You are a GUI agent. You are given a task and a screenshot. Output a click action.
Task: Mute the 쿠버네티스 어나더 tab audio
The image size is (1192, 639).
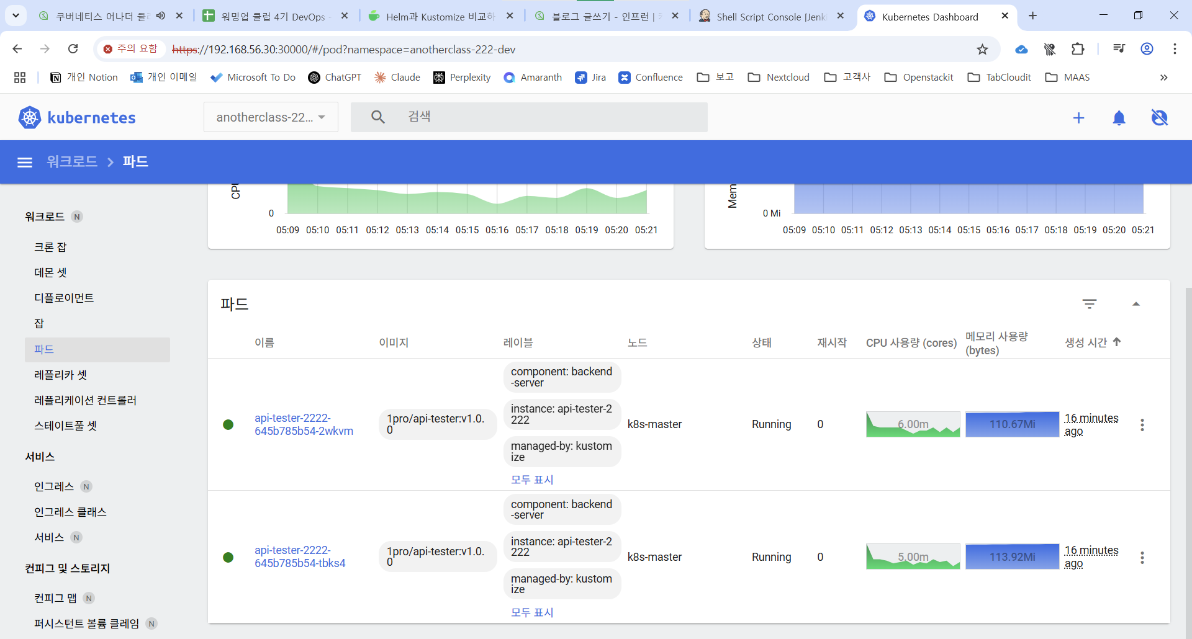point(161,16)
